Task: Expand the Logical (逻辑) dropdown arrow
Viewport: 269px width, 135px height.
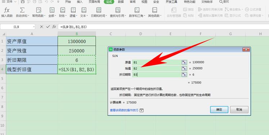Action: [x=76, y=16]
